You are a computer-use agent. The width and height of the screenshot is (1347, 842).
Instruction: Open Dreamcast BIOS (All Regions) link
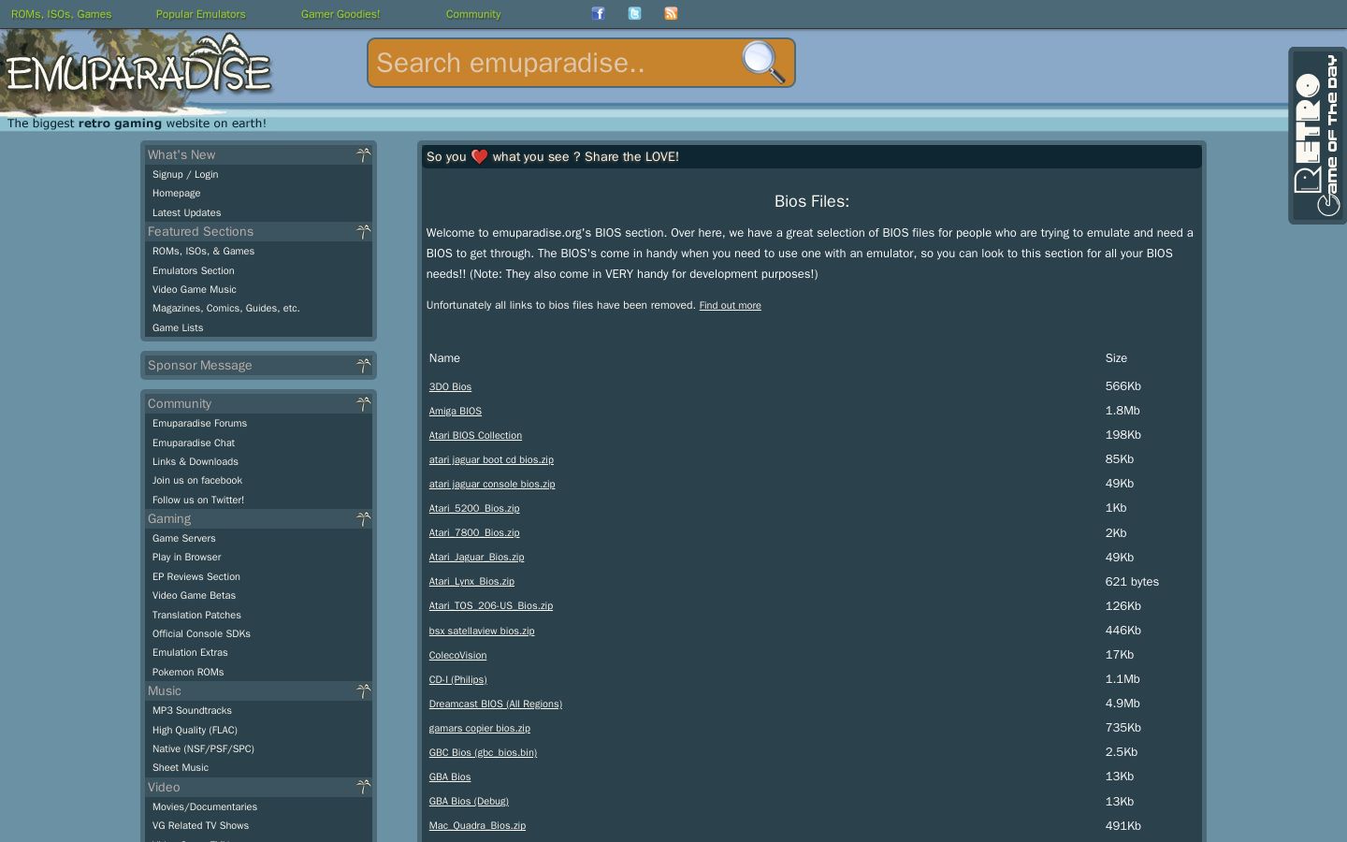[496, 704]
